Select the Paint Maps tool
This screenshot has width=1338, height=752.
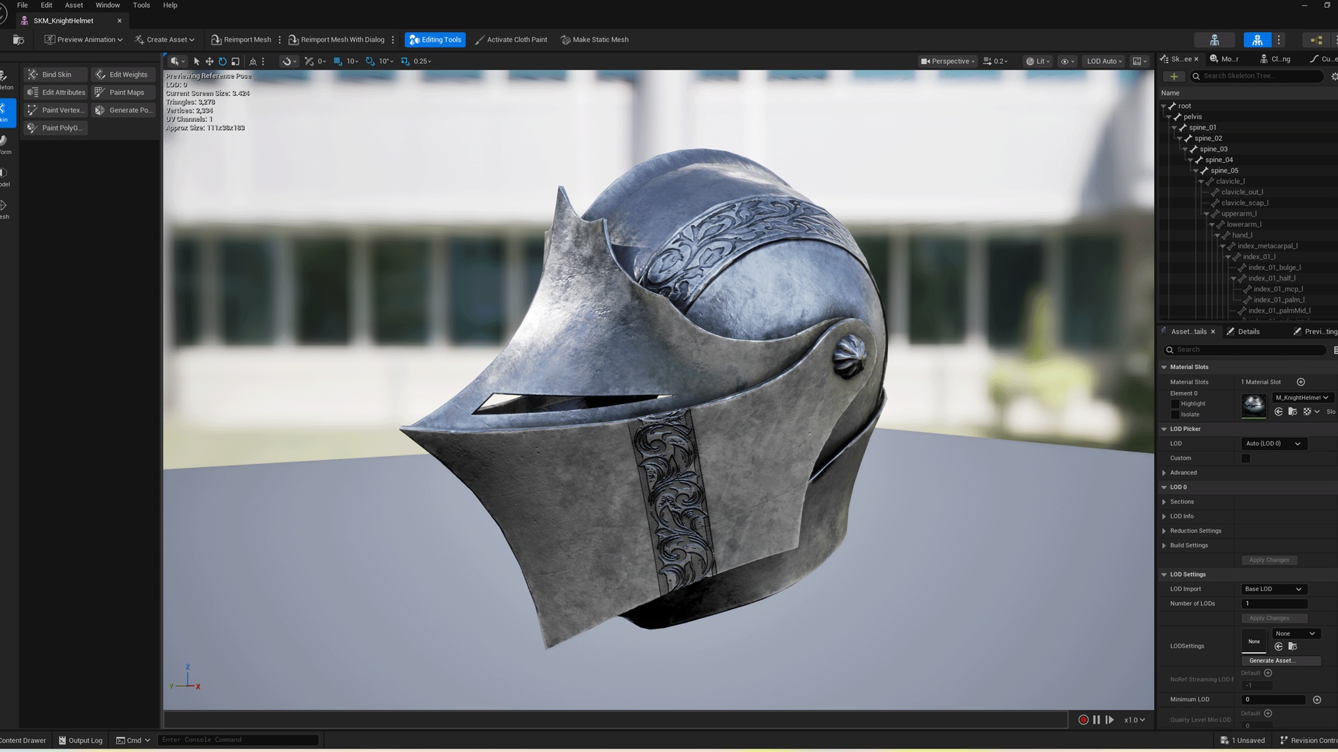pos(123,92)
